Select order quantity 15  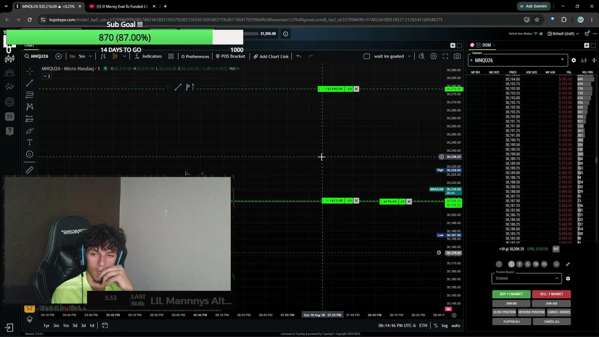544,264
